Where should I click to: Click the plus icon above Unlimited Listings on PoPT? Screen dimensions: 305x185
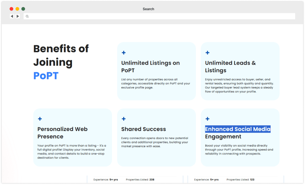124,53
